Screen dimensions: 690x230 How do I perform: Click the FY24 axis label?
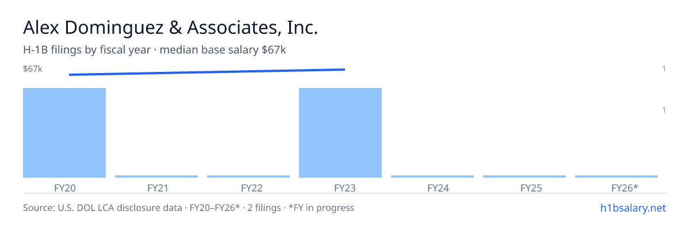coord(432,187)
